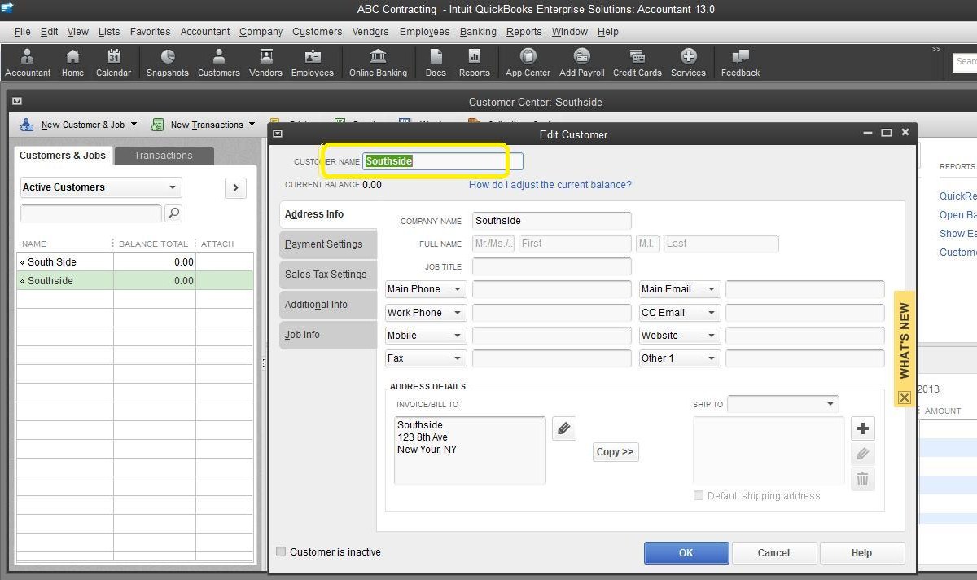Expand the customer list arrow button

235,187
